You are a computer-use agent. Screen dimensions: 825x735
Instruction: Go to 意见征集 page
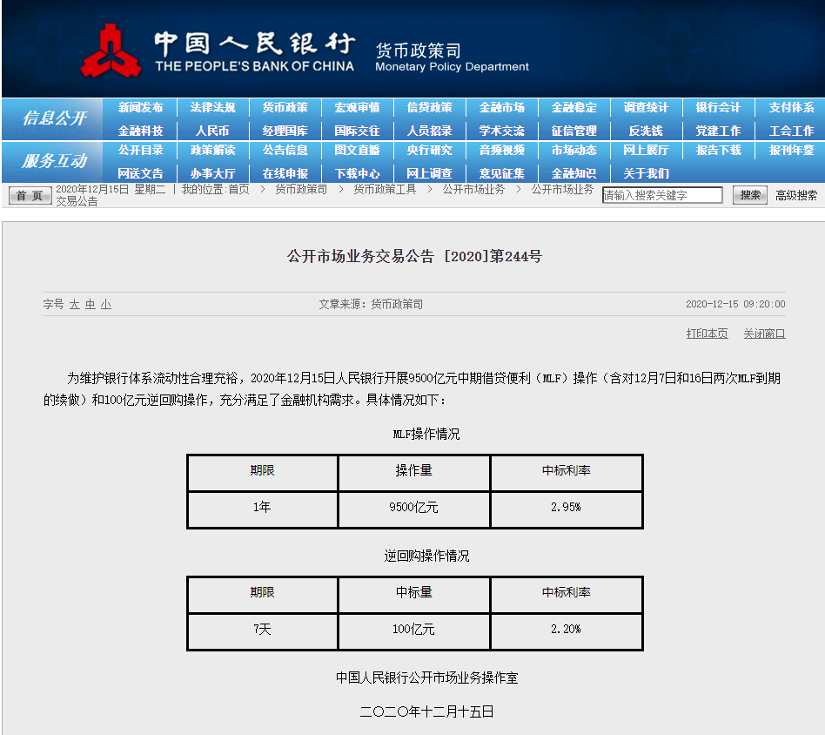click(x=502, y=173)
